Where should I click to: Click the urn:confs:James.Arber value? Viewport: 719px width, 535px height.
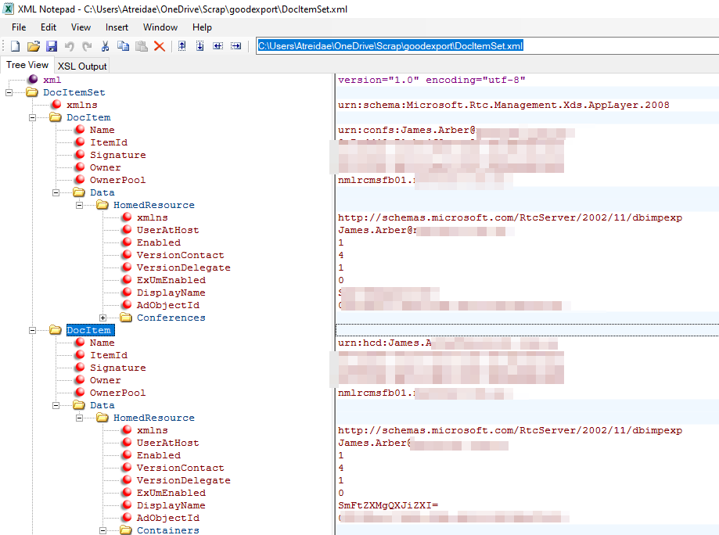tap(407, 130)
